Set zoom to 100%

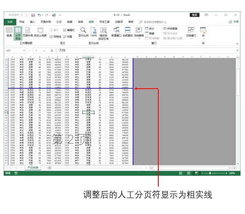[x=94, y=32]
